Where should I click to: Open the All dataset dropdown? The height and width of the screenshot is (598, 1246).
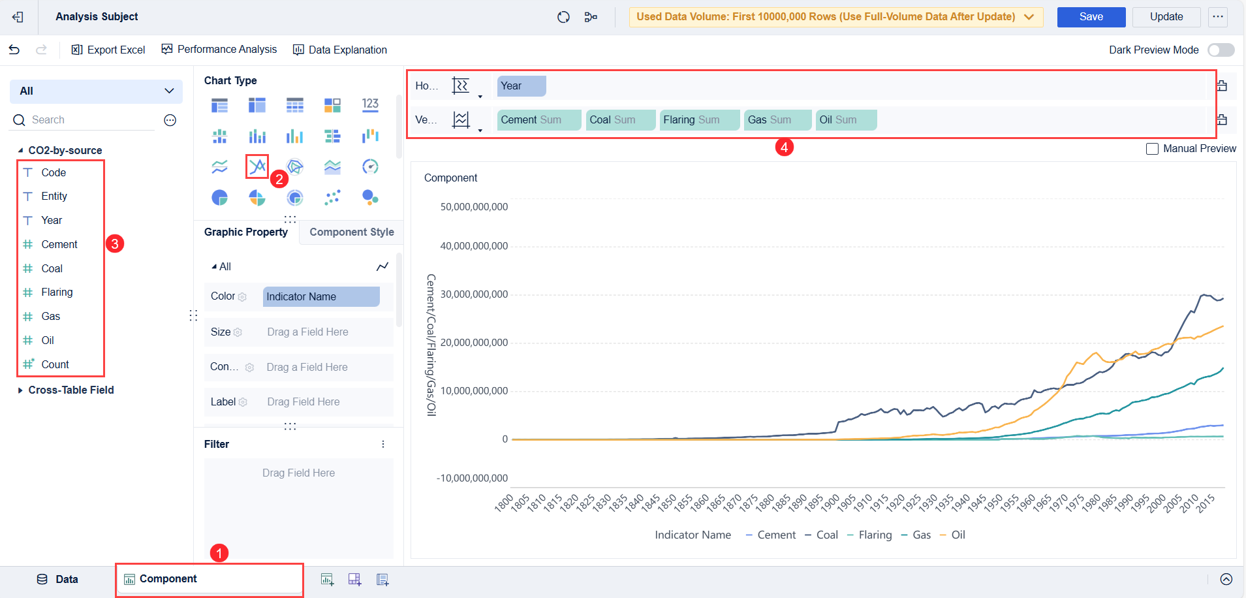[96, 91]
